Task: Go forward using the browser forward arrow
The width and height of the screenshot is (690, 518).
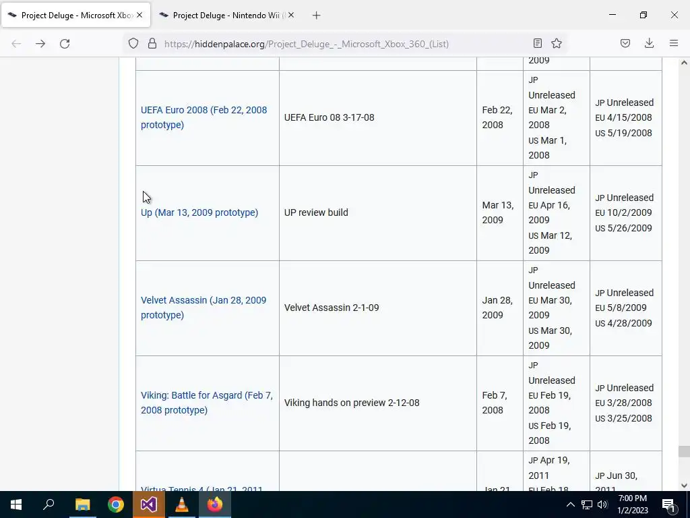Action: tap(40, 44)
